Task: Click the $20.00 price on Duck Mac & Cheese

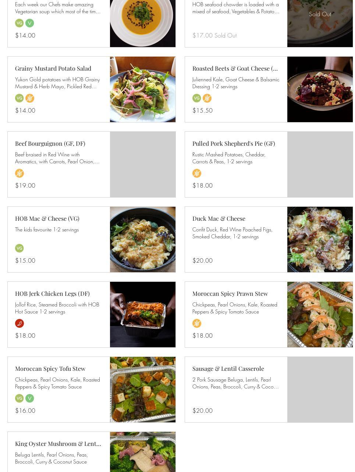Action: pyautogui.click(x=202, y=260)
